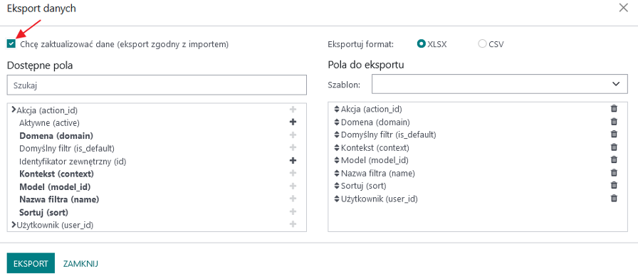Image resolution: width=638 pixels, height=279 pixels.
Task: Uncheck 'Chcę zaktualizować dane' checkbox
Action: pyautogui.click(x=11, y=44)
